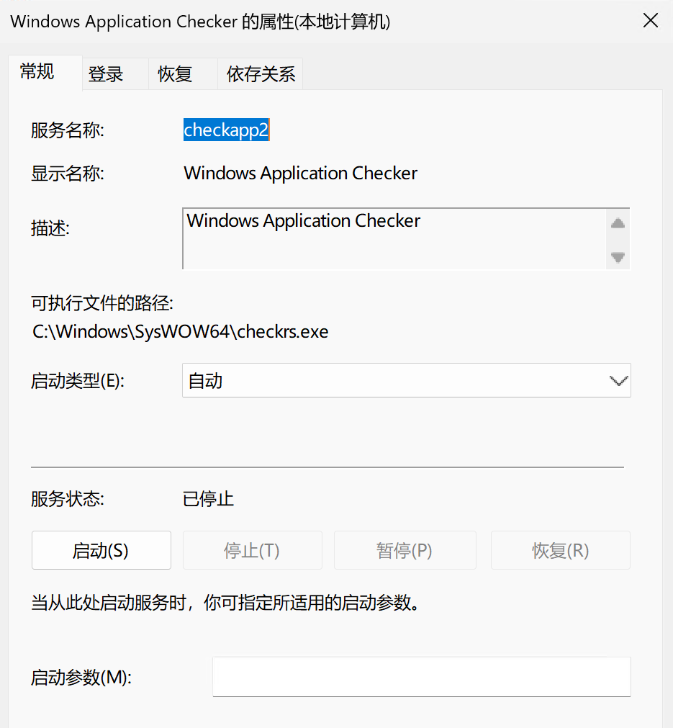Click the display name Windows Application Checker text

pos(300,174)
